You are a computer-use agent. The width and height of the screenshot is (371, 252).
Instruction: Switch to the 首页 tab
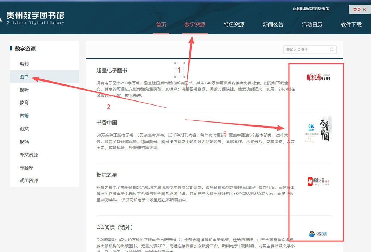[x=161, y=25]
